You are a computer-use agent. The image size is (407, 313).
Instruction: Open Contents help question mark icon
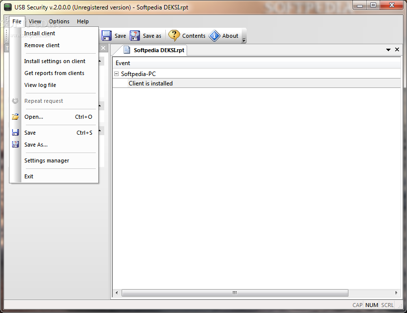(174, 36)
